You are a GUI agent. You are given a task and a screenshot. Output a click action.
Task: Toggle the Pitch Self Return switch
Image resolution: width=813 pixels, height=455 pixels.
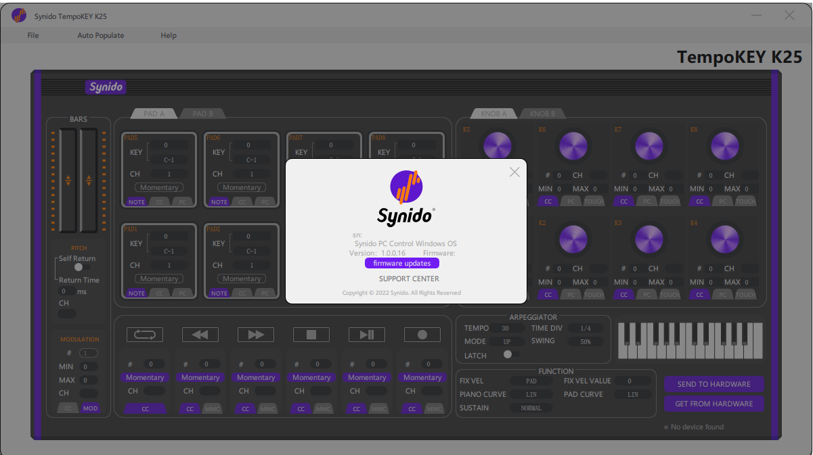(x=80, y=267)
